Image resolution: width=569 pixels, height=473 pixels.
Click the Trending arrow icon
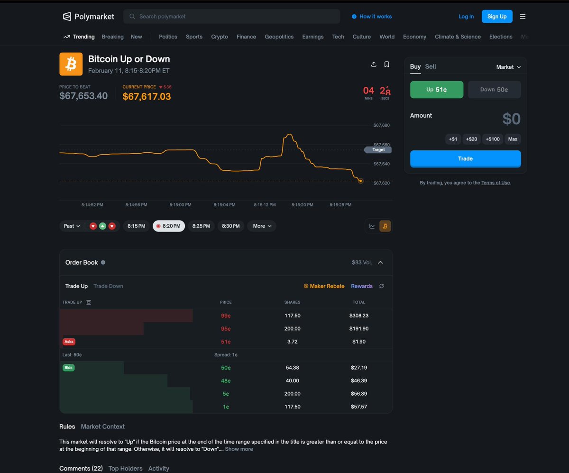(x=67, y=37)
